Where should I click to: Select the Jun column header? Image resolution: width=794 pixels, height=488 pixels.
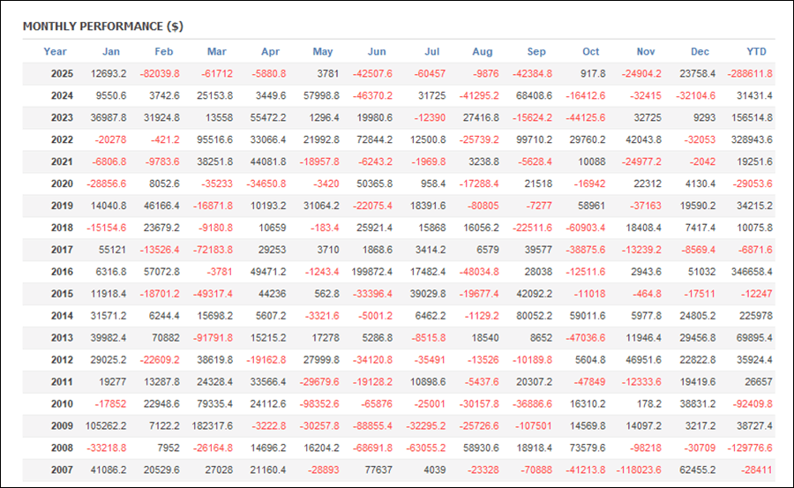click(x=376, y=51)
